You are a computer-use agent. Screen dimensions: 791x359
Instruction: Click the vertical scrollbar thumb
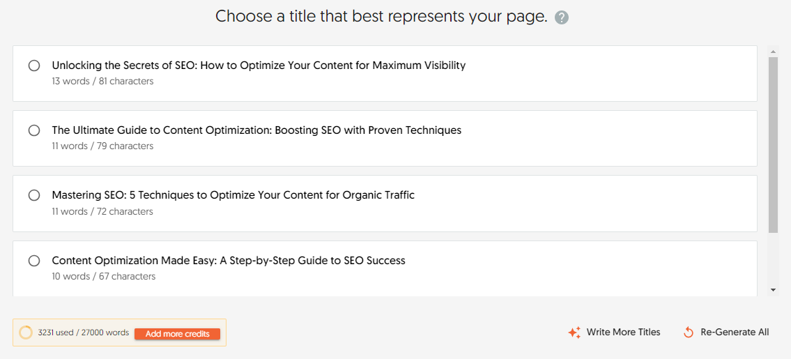click(x=773, y=144)
